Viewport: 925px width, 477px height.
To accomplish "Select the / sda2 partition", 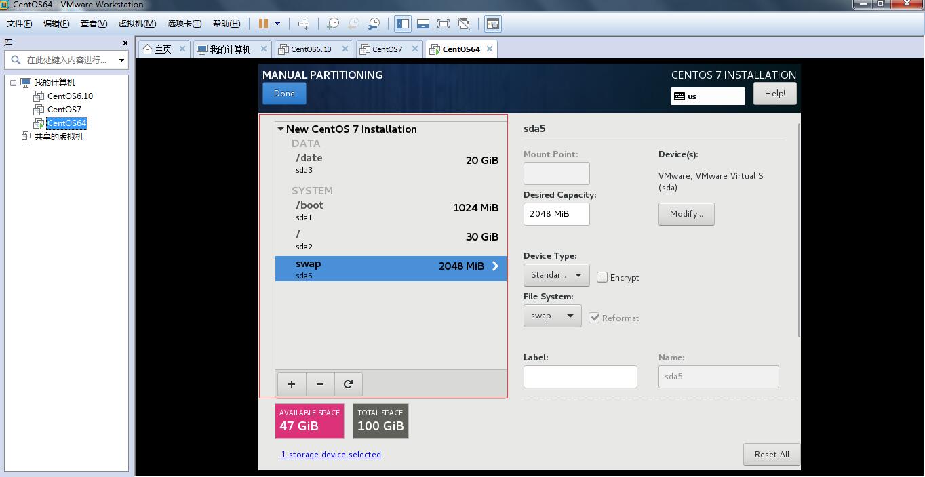I will [x=391, y=240].
